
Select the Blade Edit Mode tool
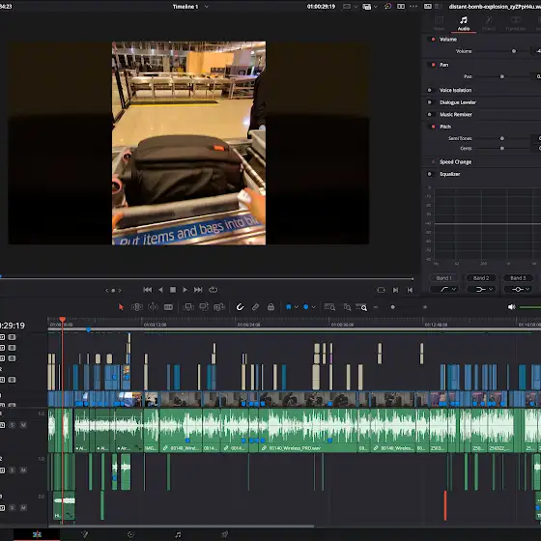(x=168, y=307)
